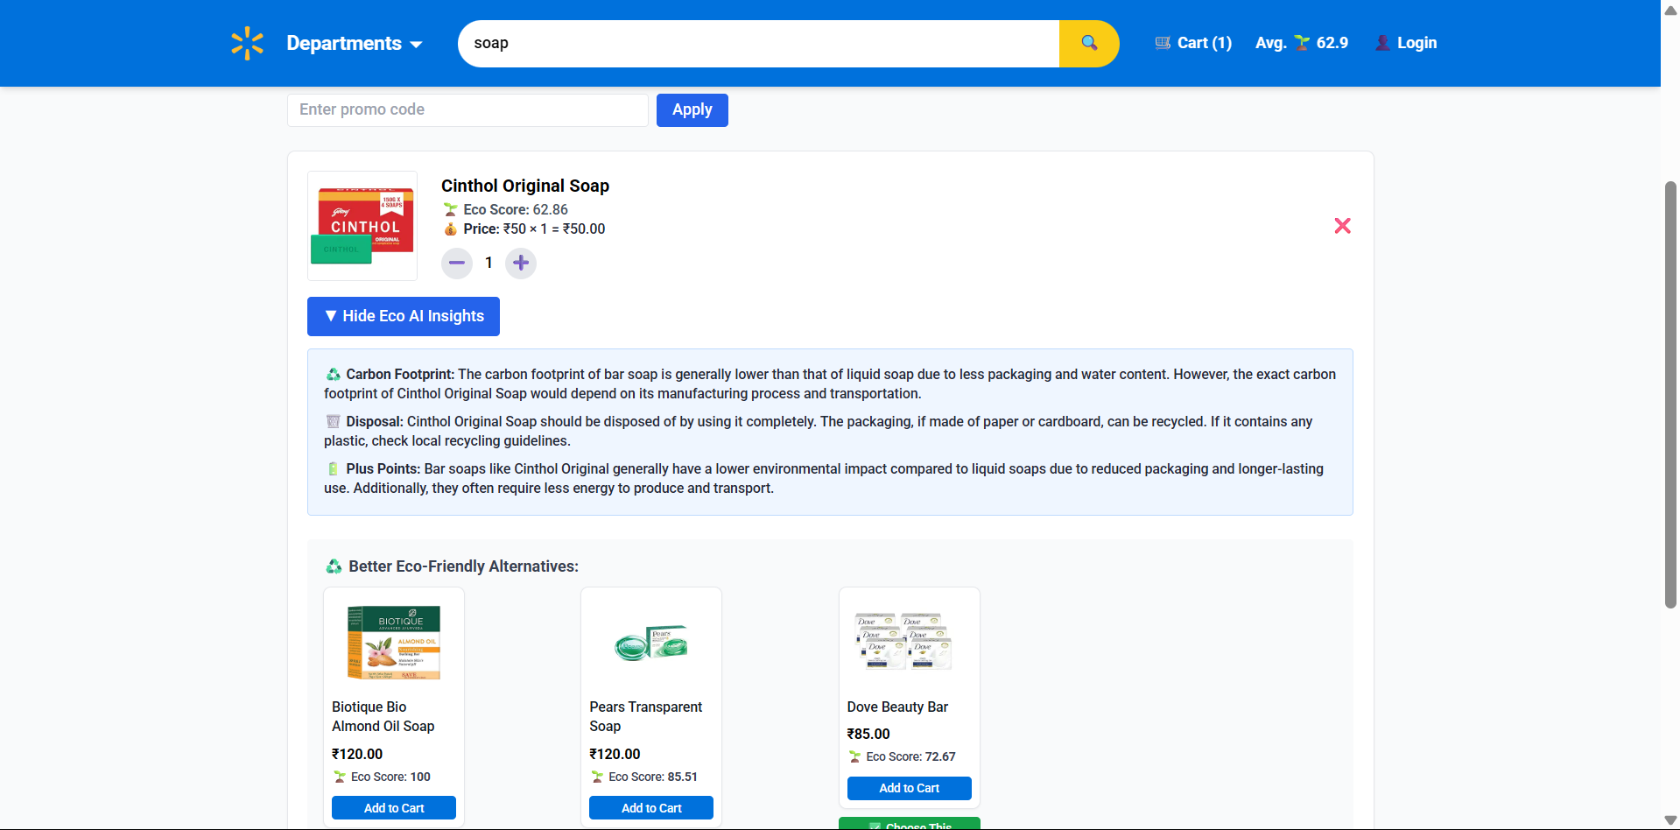Open the Cinthol Original Soap product image

pyautogui.click(x=362, y=226)
